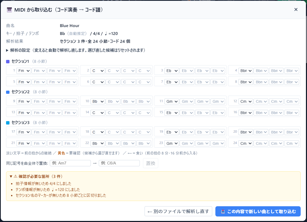Open measure 21 first-beat Fm dropdown
The image size is (307, 222).
[x=23, y=143]
